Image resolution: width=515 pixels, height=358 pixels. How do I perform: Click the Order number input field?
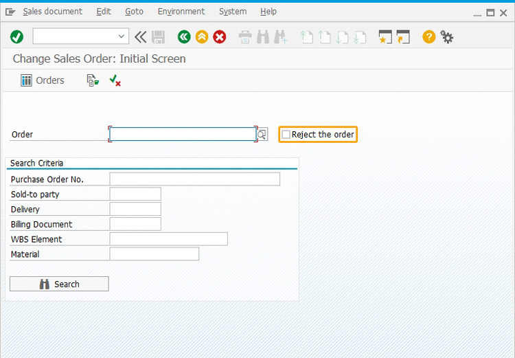(x=183, y=134)
